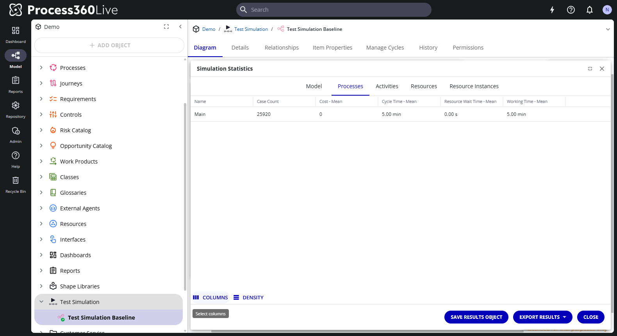Screen dimensions: 617x336
Task: Open the user avatar N menu
Action: [607, 10]
